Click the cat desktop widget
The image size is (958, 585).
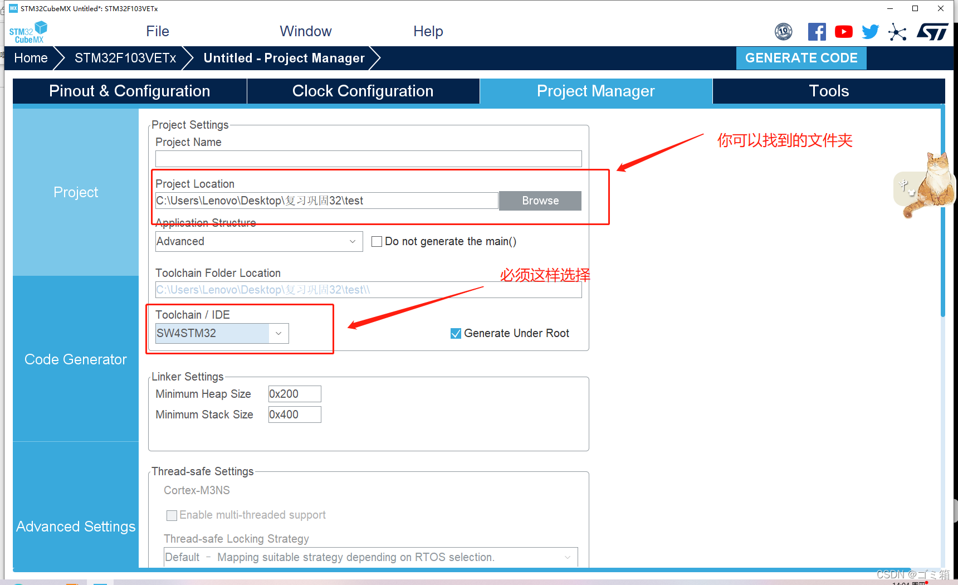926,185
